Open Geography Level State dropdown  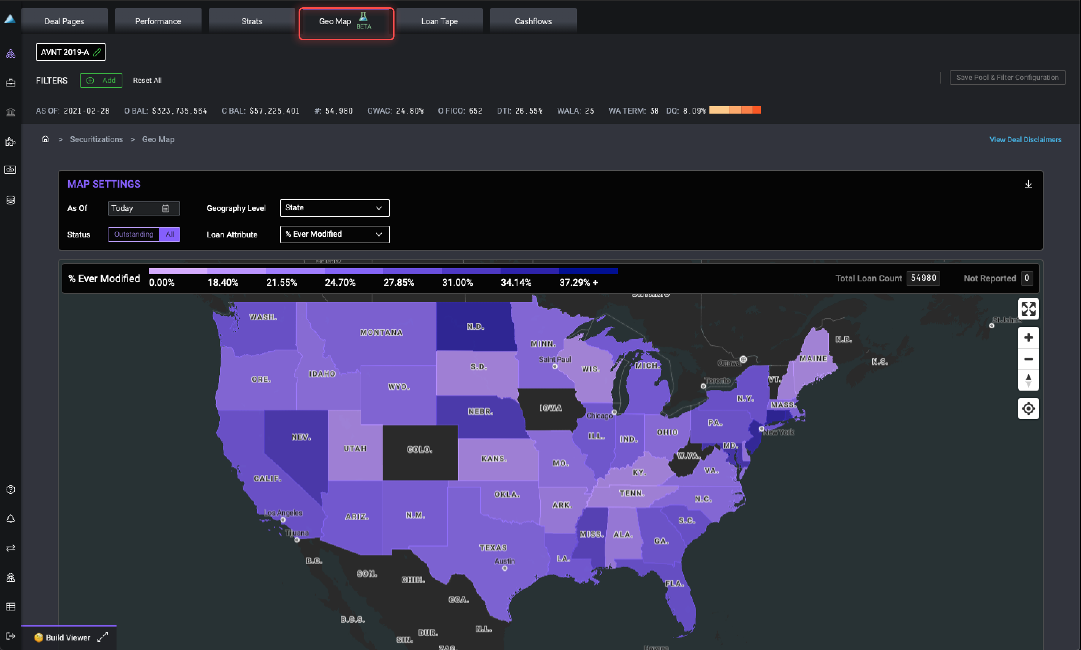[x=334, y=208]
